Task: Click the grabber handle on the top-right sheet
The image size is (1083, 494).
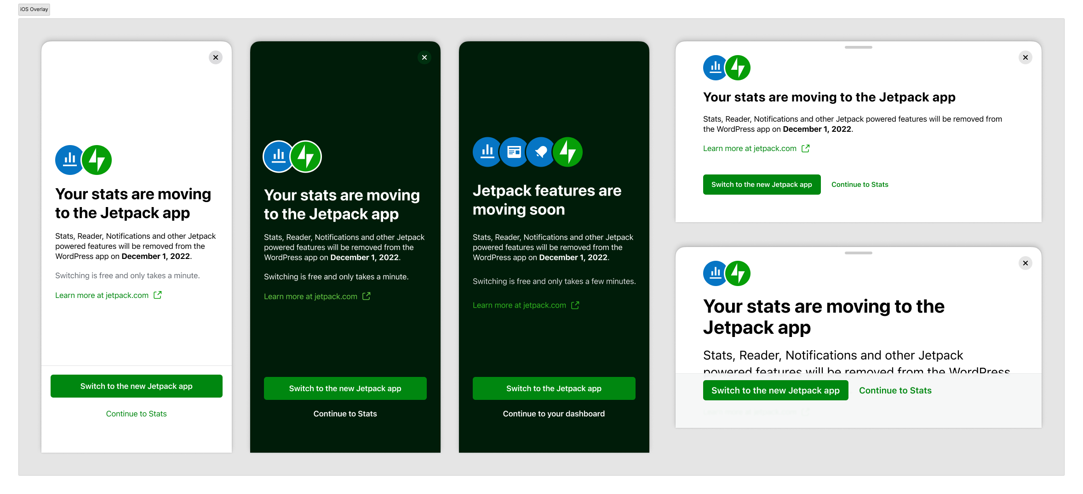Action: click(x=859, y=47)
